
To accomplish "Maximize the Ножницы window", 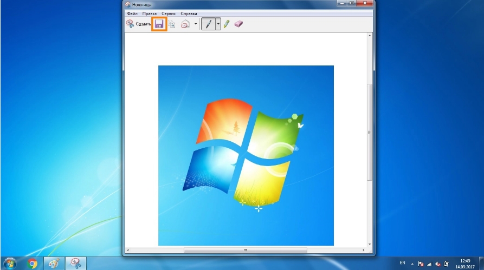I will (x=352, y=3).
